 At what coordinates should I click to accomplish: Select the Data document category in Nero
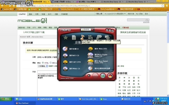coord(74,38)
